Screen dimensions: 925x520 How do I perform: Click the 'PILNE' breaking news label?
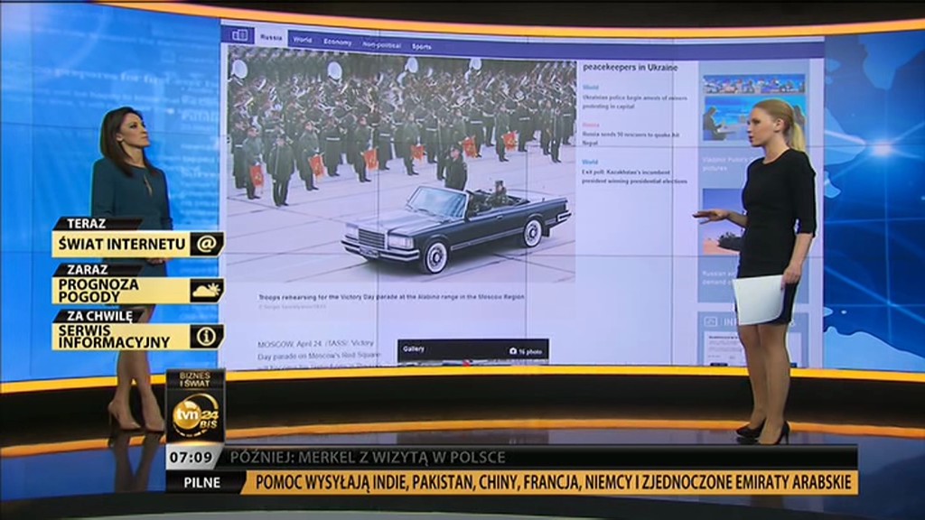[201, 482]
